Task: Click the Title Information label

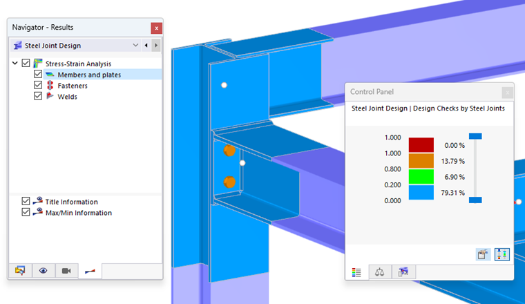Action: click(72, 202)
